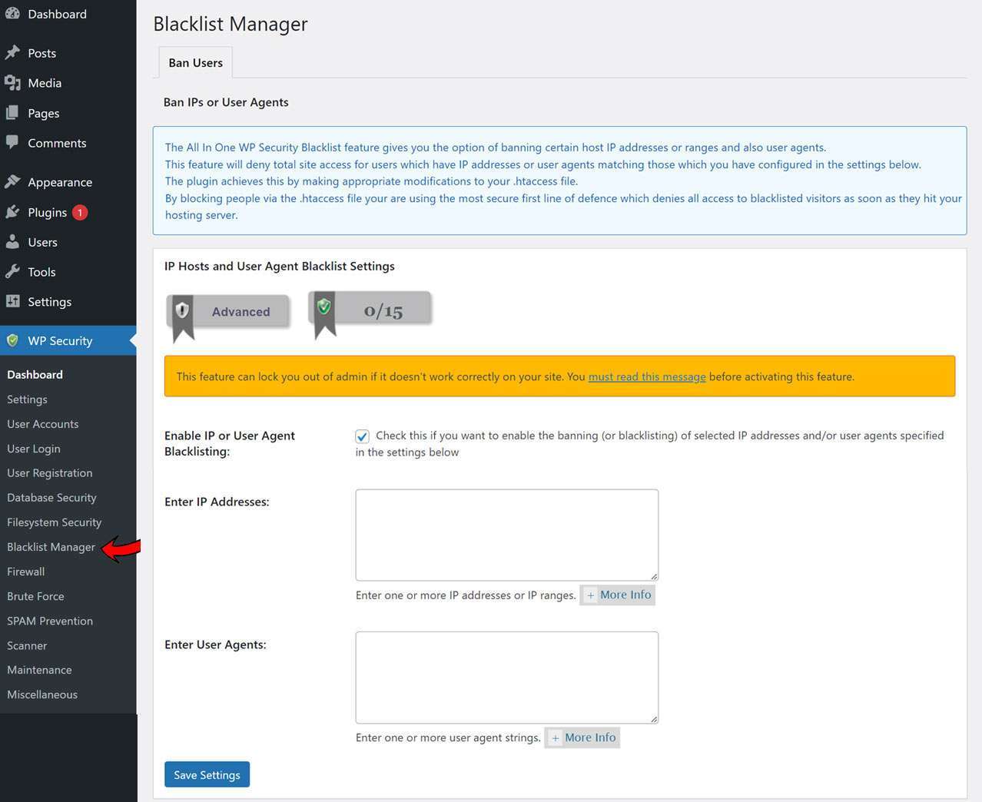Click the WP Security shield icon
The width and height of the screenshot is (982, 802).
tap(12, 340)
